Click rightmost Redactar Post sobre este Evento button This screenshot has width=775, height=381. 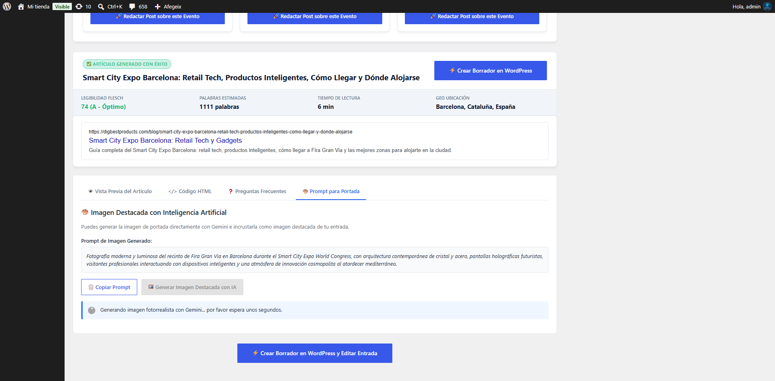click(x=472, y=17)
